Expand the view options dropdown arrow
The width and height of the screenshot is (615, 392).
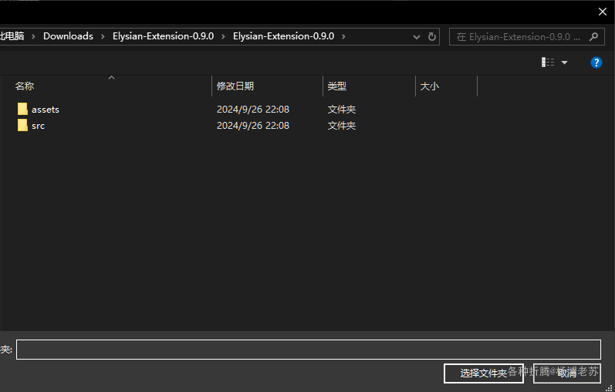pos(564,63)
